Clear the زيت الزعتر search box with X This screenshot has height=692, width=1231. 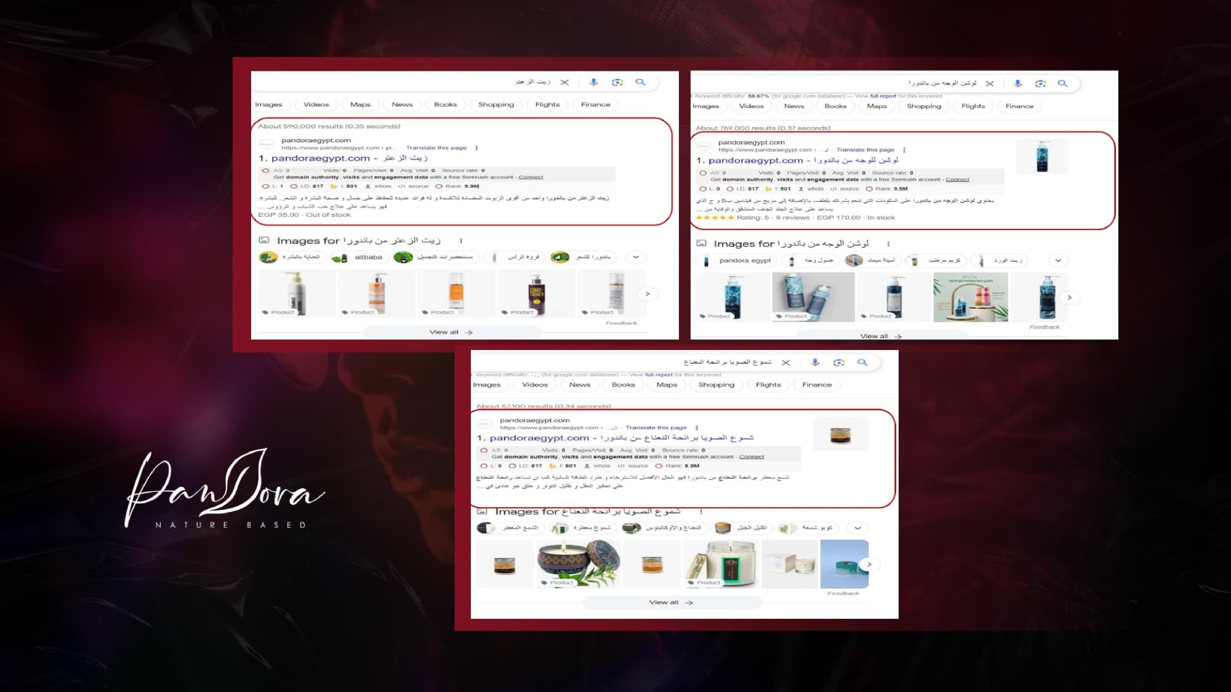point(564,82)
